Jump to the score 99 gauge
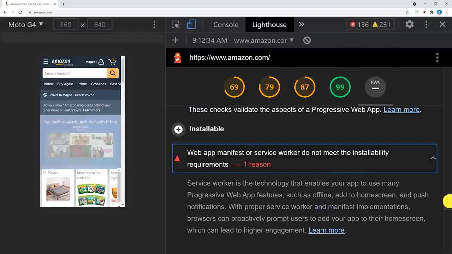Viewport: 452px width, 254px height. pyautogui.click(x=340, y=87)
